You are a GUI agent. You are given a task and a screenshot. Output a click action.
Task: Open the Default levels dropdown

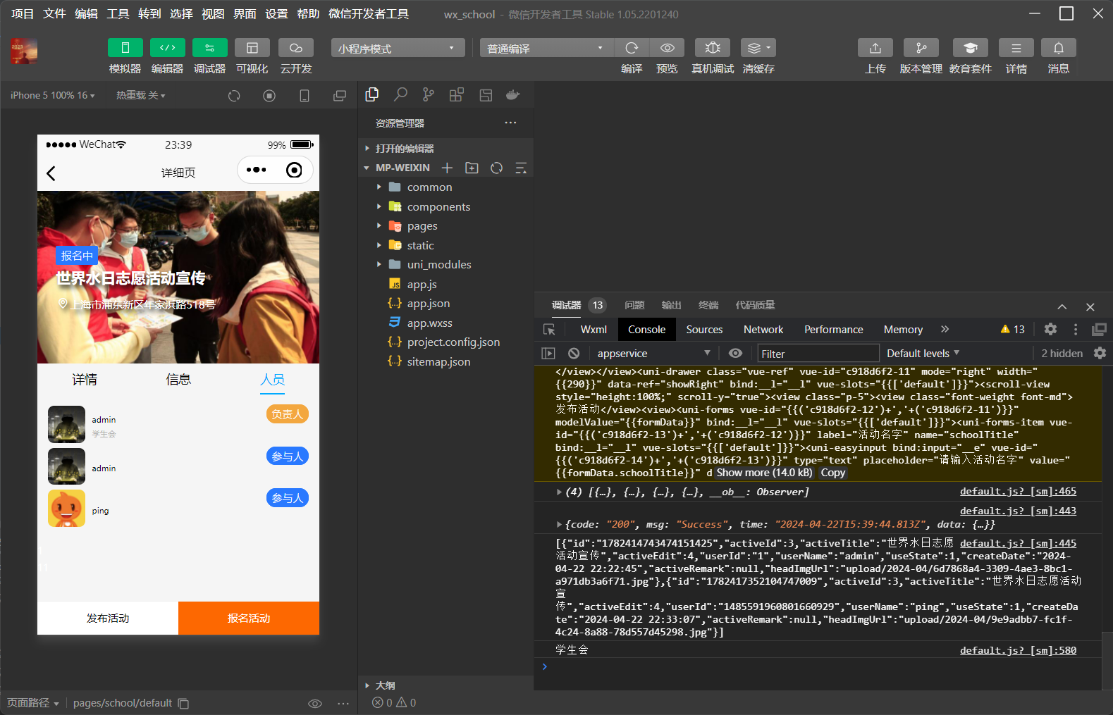pyautogui.click(x=923, y=354)
